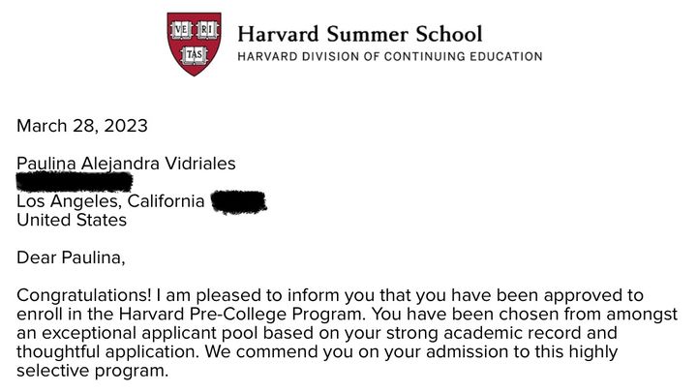The height and width of the screenshot is (392, 697).
Task: Click the VE book on the shield
Action: [x=182, y=30]
